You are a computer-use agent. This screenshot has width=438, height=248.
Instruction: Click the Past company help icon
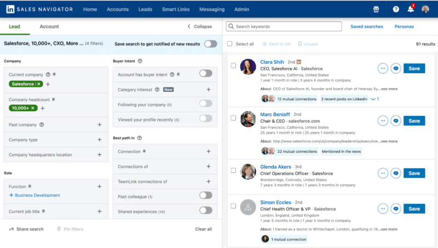(x=42, y=125)
